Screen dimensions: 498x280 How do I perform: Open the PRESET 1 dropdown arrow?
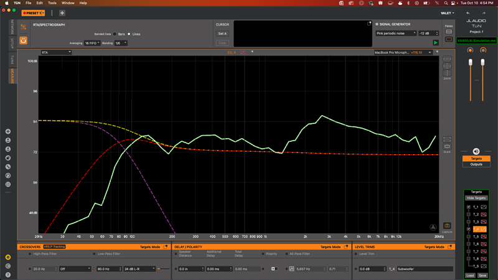point(43,13)
